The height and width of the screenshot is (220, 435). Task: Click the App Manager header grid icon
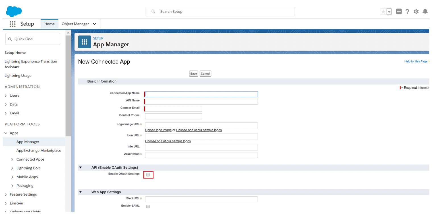point(84,42)
